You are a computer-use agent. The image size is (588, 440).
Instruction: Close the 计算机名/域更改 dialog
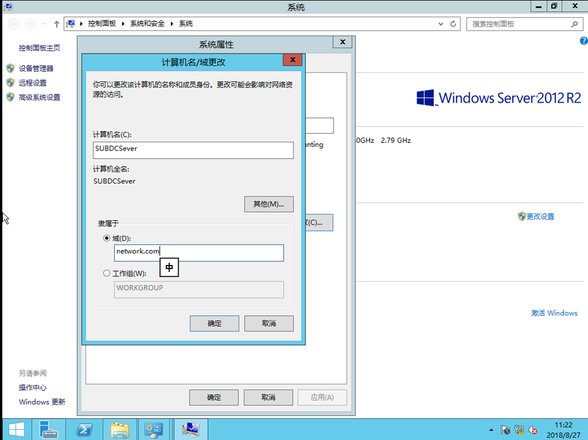[x=292, y=60]
